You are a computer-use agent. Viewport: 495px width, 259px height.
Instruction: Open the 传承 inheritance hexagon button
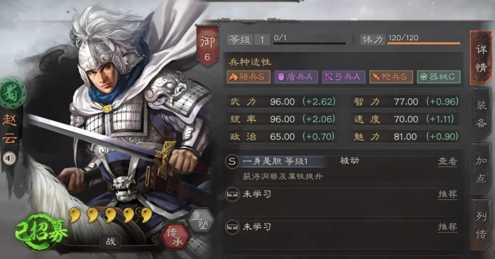[175, 237]
